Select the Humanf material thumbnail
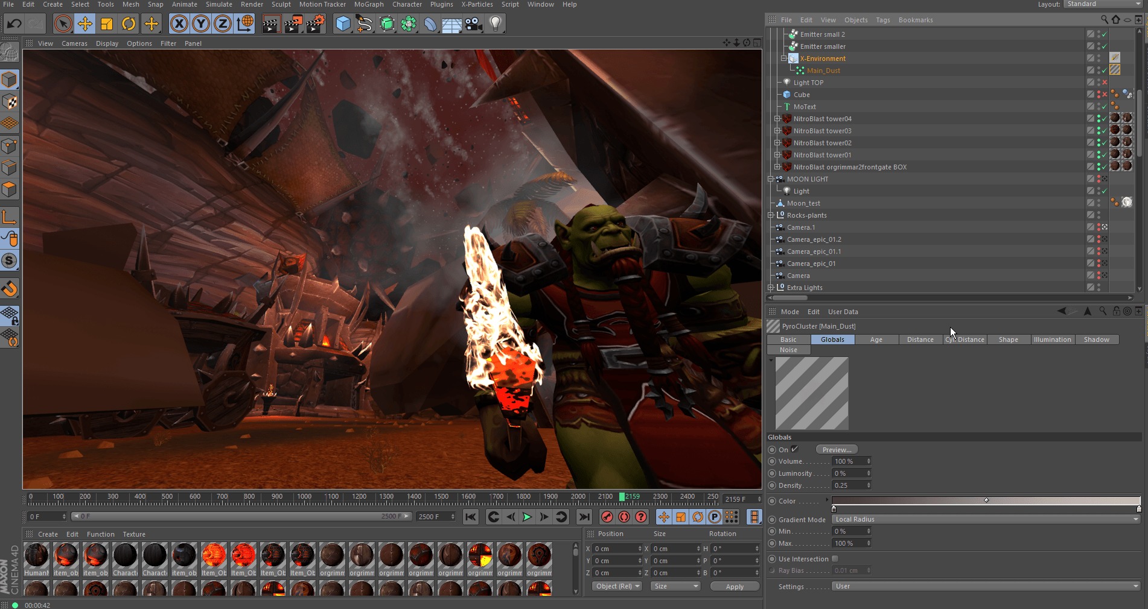The height and width of the screenshot is (609, 1148). pyautogui.click(x=36, y=560)
